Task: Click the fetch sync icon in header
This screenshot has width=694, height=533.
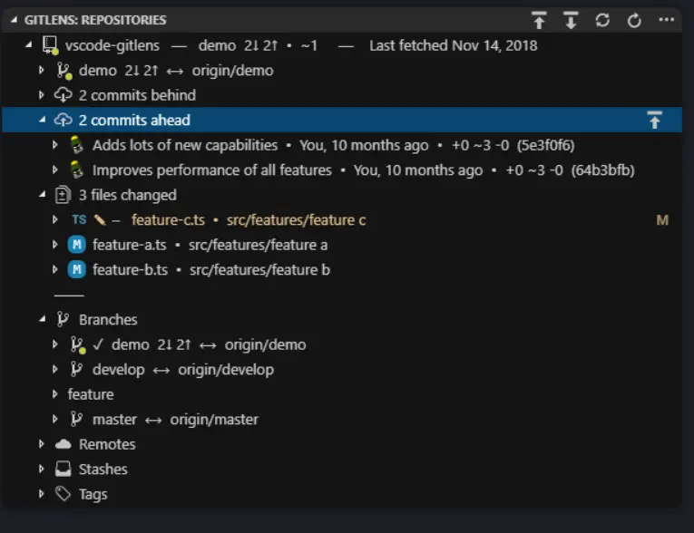Action: (x=602, y=20)
